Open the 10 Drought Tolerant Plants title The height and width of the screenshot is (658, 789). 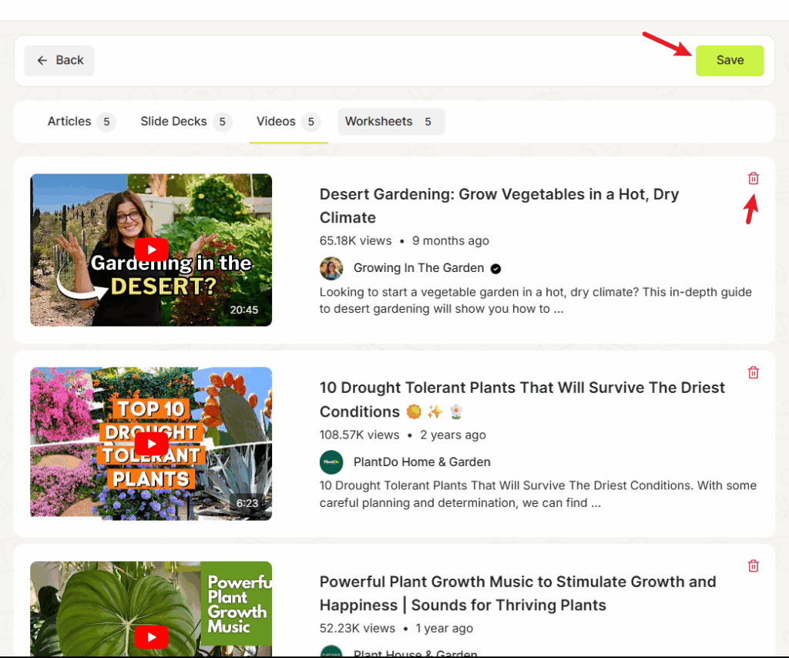(522, 399)
